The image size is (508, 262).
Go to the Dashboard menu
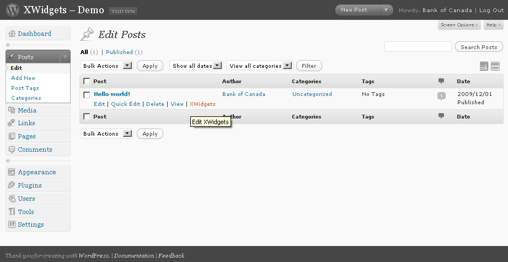(34, 34)
